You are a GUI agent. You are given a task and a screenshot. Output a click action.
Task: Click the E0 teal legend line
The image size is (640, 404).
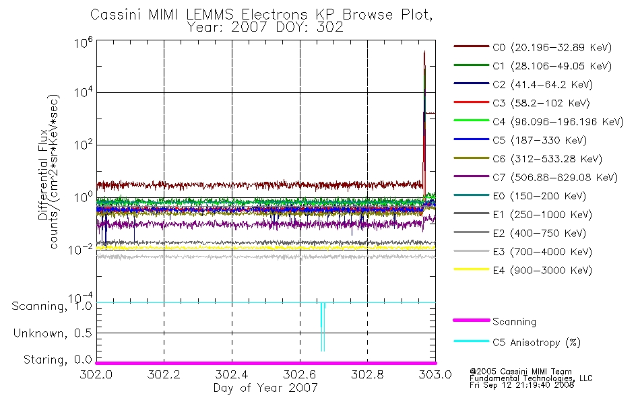tap(471, 195)
